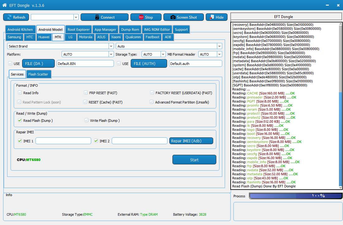
Task: Select the Samsung brand tab
Action: tap(14, 37)
